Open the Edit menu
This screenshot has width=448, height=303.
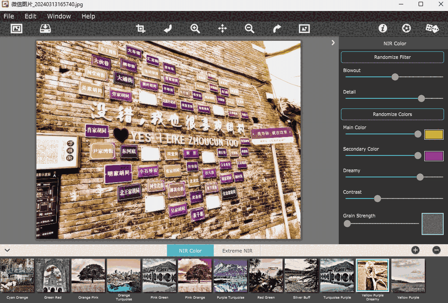(30, 16)
